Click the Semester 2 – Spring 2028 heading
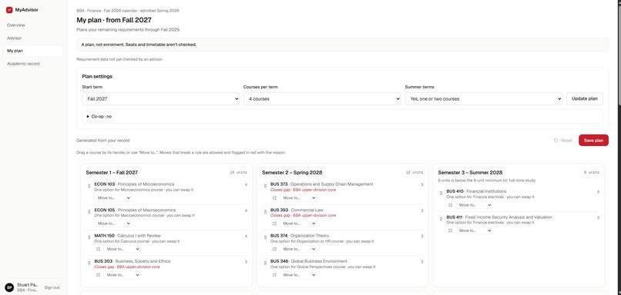 [292, 173]
